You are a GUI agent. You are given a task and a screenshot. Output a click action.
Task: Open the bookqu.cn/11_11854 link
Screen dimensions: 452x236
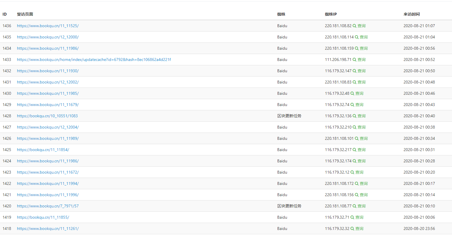click(x=43, y=150)
